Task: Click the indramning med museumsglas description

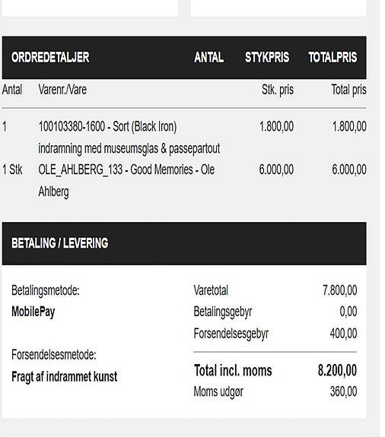Action: click(x=129, y=148)
